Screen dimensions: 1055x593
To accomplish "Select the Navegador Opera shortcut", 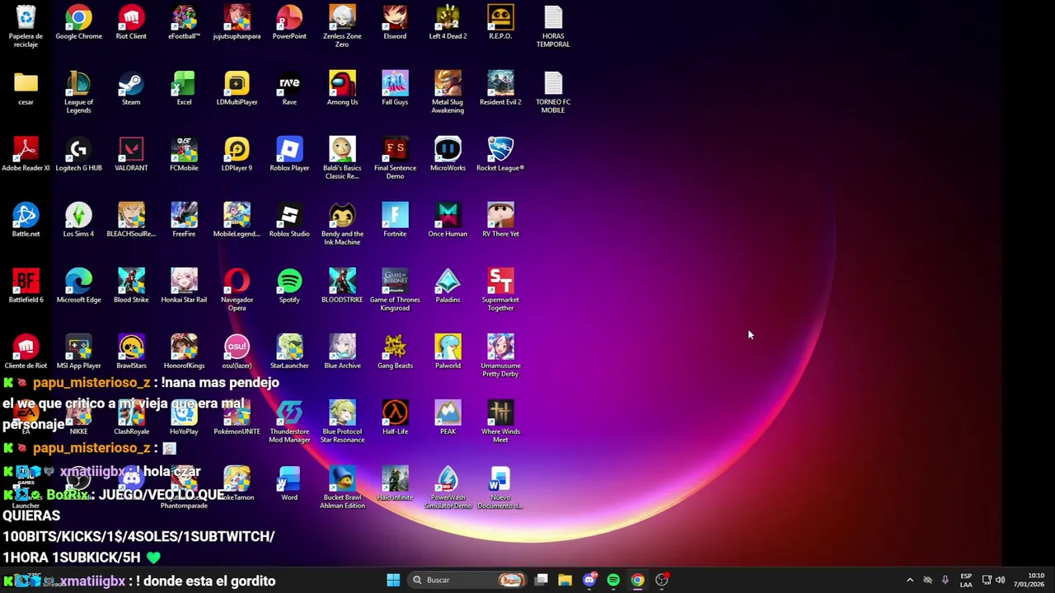I will click(x=237, y=289).
